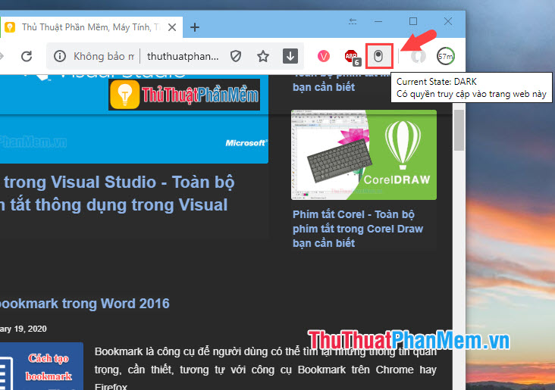
Task: Open the download arrow icon in address bar
Action: click(x=290, y=56)
